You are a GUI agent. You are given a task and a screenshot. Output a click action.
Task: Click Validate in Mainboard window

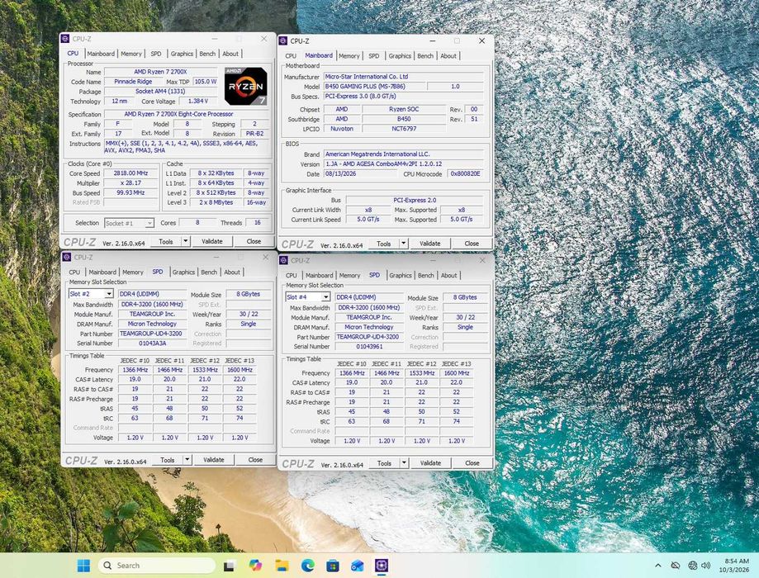click(x=429, y=244)
